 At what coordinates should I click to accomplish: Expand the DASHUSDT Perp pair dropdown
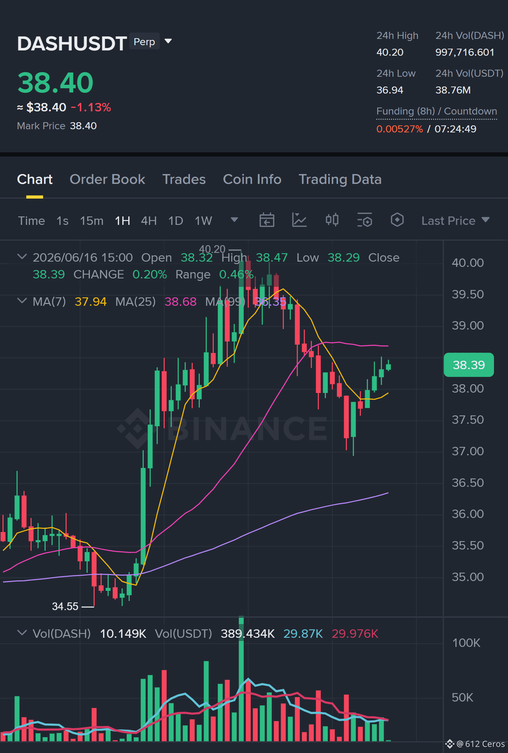(x=168, y=41)
